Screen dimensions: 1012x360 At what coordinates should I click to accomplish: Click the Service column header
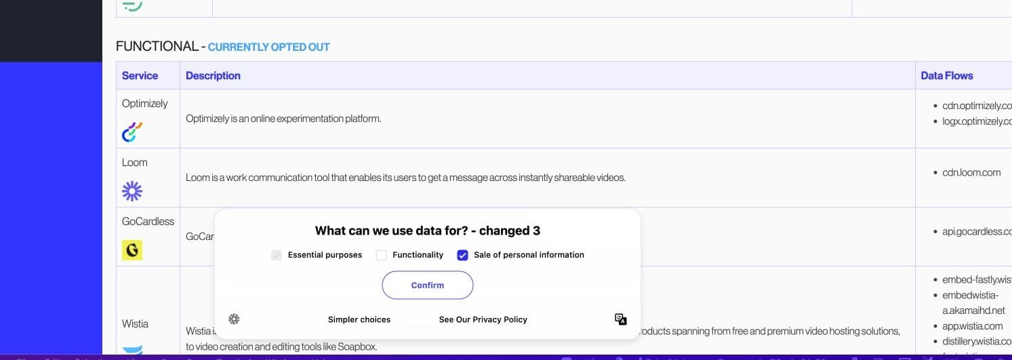tap(140, 76)
